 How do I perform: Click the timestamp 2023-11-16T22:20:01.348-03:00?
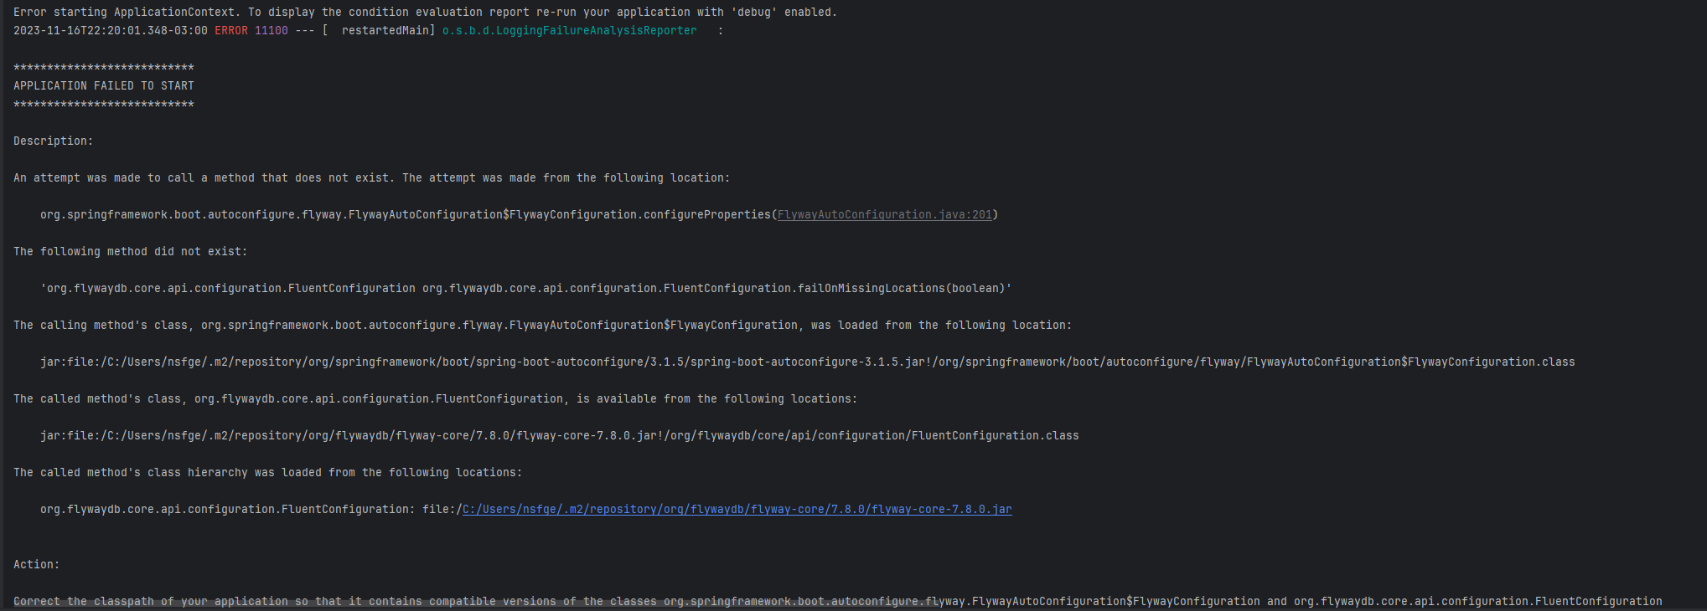click(110, 31)
